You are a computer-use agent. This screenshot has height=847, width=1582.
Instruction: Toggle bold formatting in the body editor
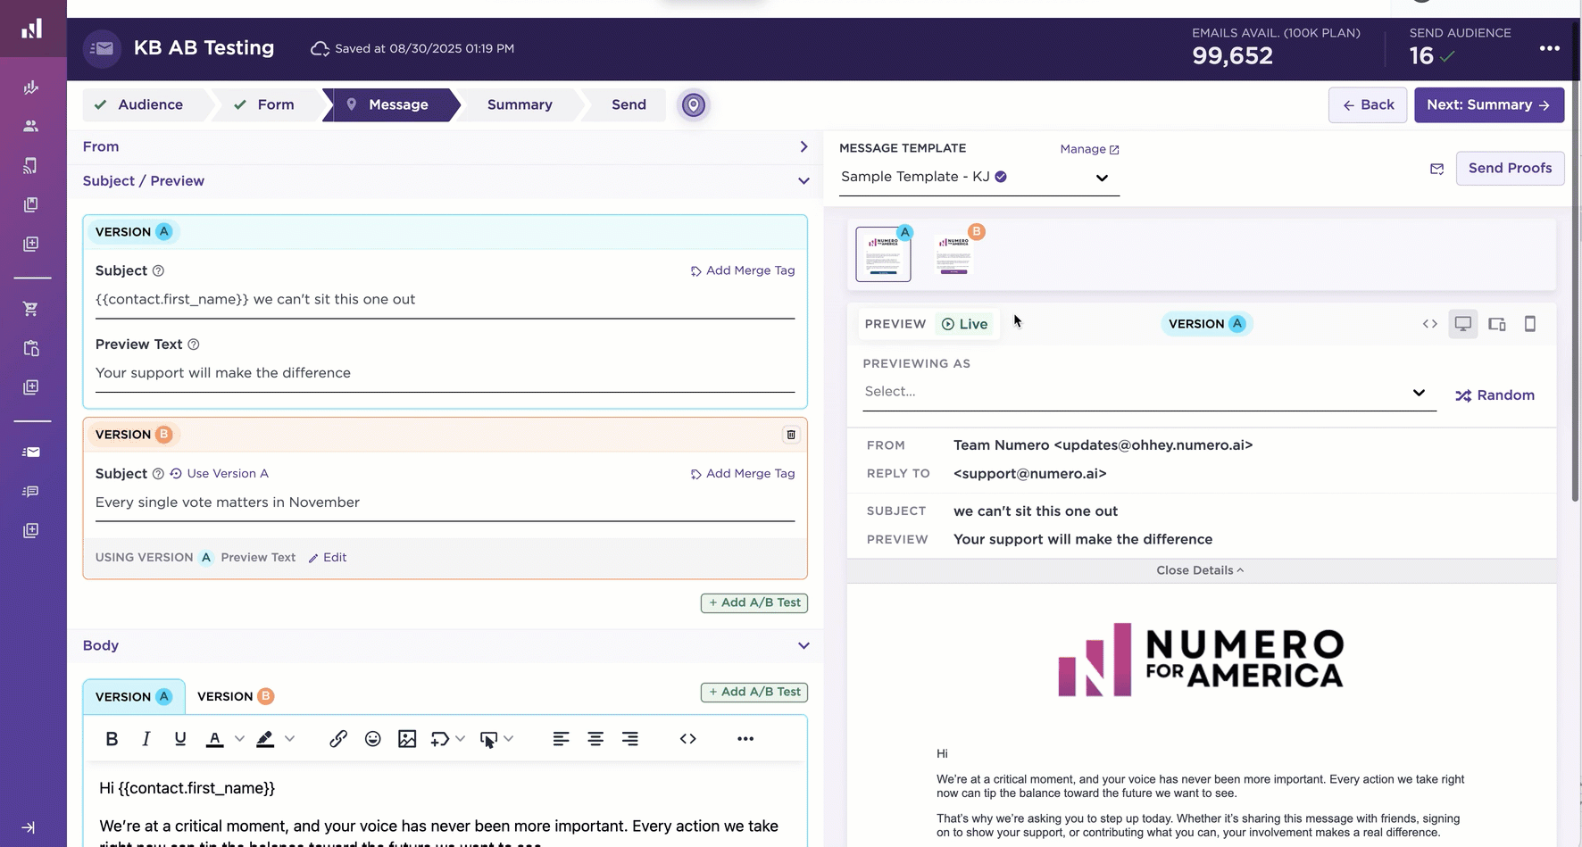112,739
